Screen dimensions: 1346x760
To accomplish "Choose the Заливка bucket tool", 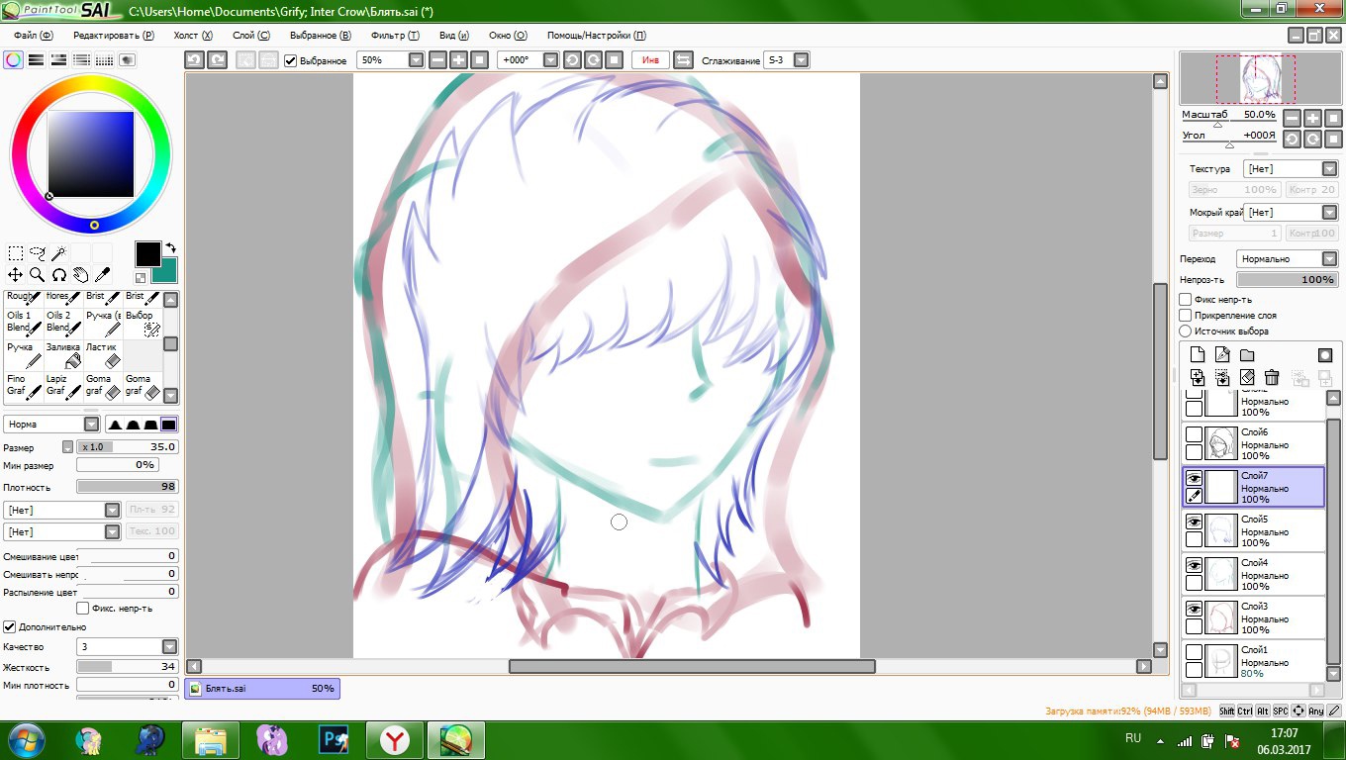I will (64, 355).
